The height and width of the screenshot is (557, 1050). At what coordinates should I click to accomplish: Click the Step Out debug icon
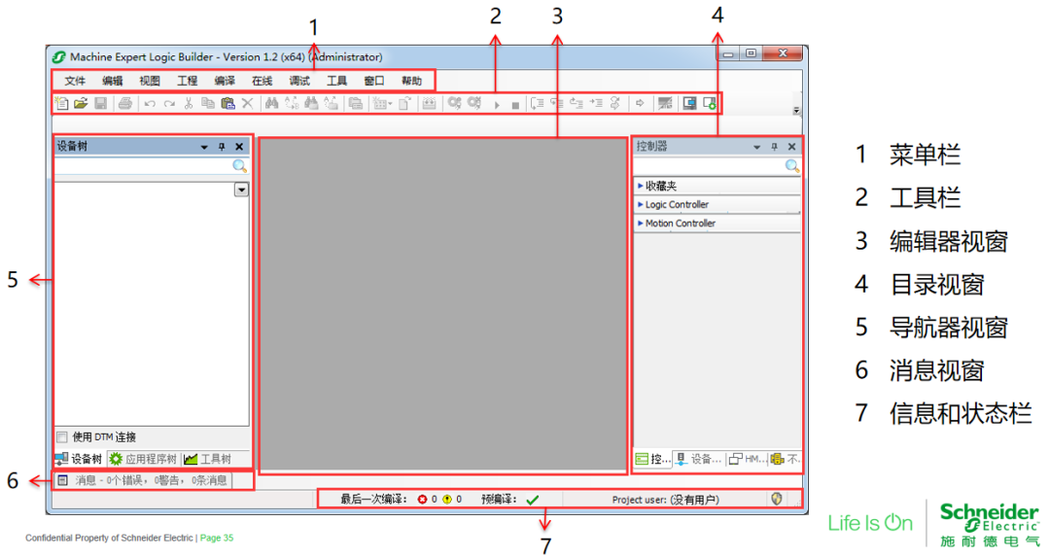tap(576, 103)
